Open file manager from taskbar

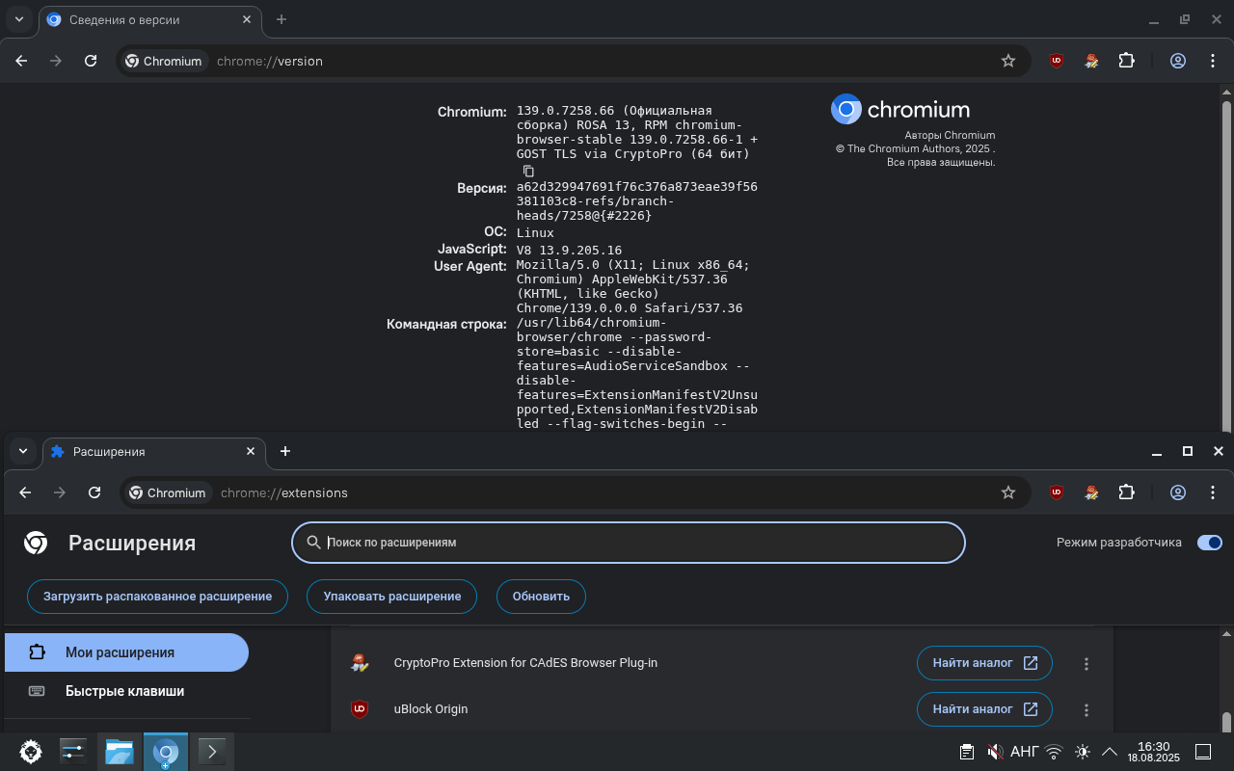[119, 752]
